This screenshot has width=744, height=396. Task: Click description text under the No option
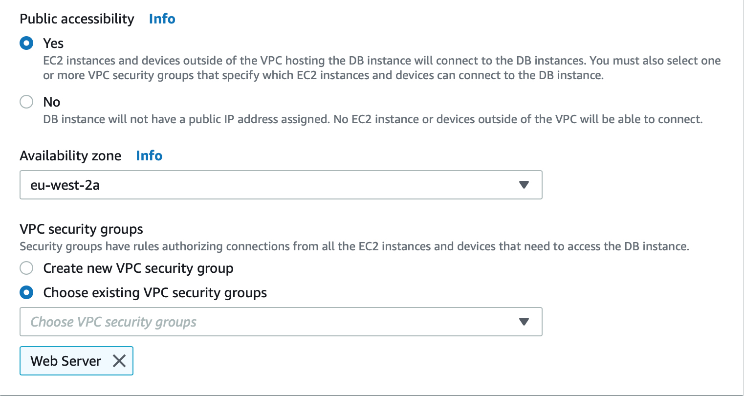(x=373, y=119)
